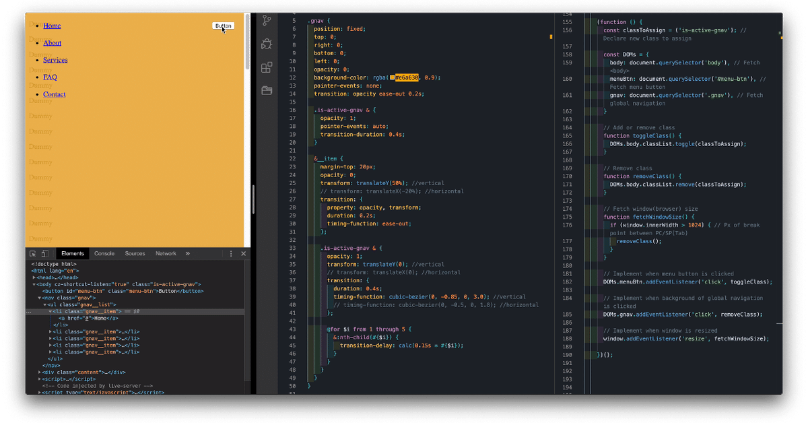Collapse the body element node

pos(34,284)
